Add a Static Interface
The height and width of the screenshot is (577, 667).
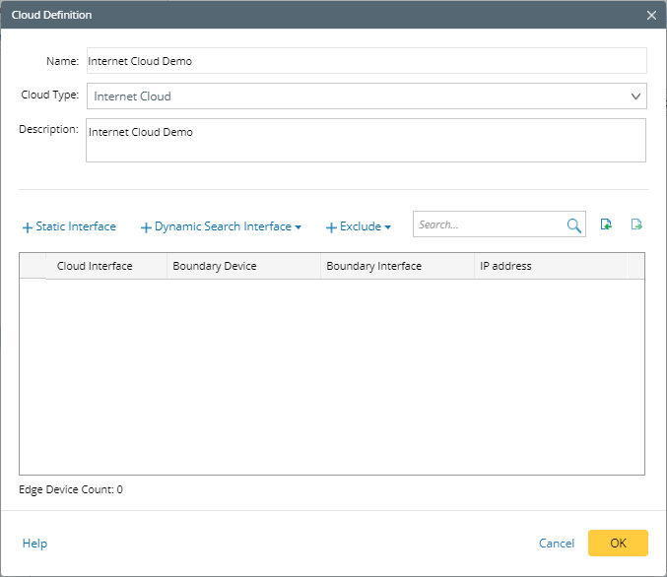tap(69, 226)
